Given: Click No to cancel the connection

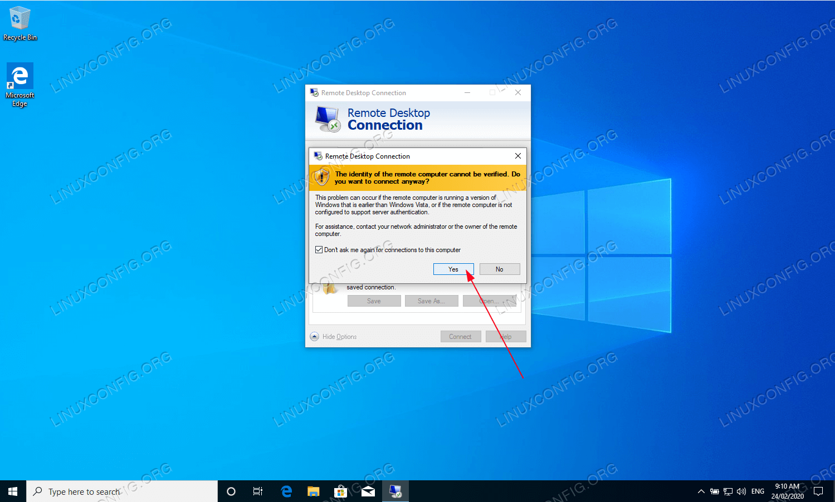Looking at the screenshot, I should pyautogui.click(x=499, y=269).
